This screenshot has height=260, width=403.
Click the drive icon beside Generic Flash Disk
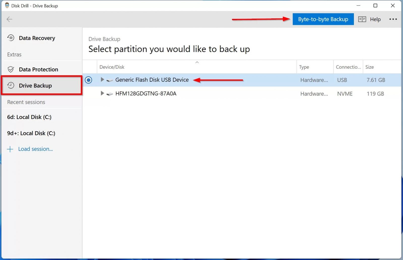pyautogui.click(x=109, y=80)
